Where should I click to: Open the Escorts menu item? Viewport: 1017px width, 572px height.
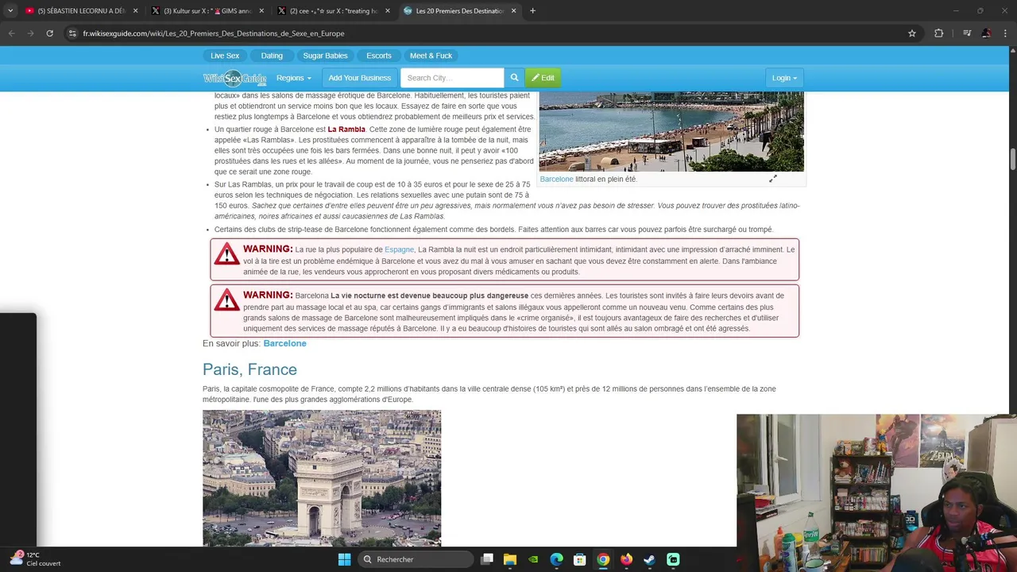(379, 56)
